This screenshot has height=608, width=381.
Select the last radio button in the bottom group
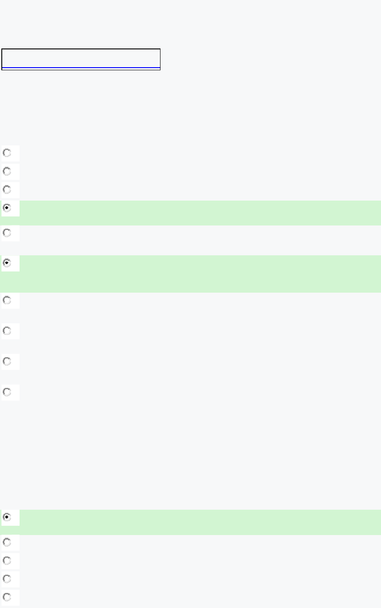point(7,597)
